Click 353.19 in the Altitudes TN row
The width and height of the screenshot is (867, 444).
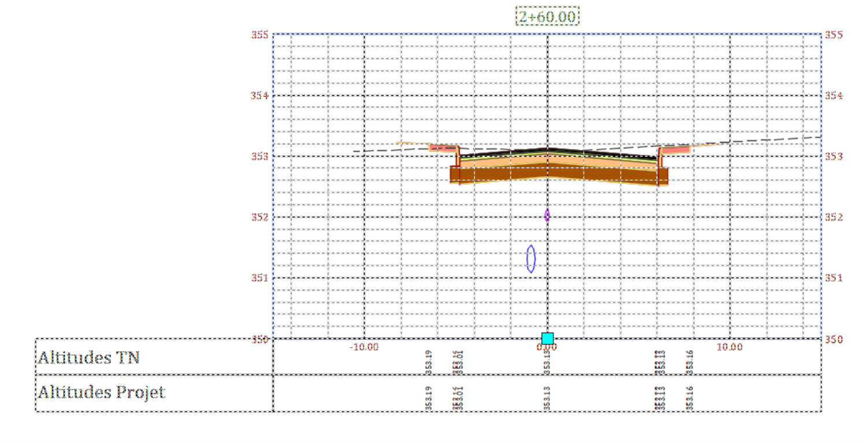[429, 362]
